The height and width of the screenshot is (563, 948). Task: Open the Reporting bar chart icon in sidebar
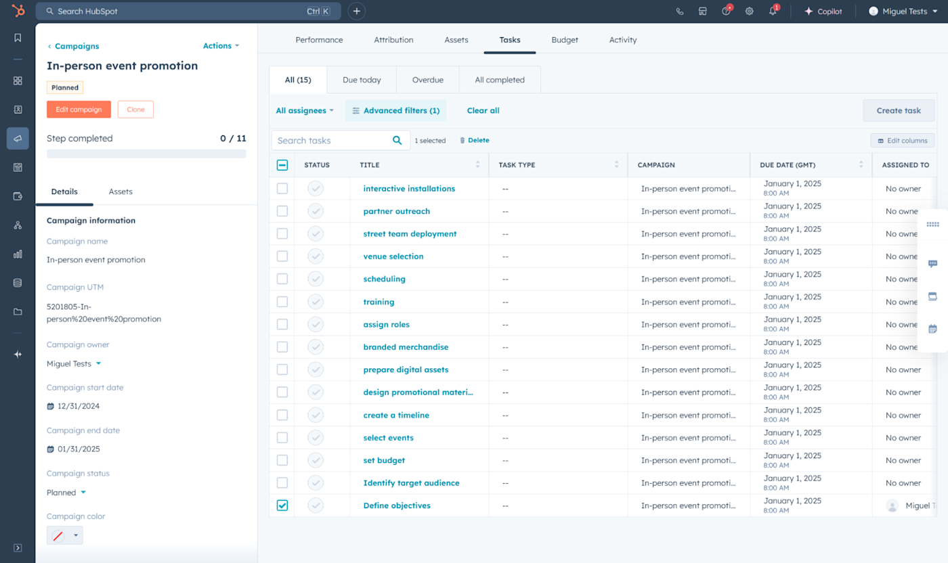tap(18, 254)
